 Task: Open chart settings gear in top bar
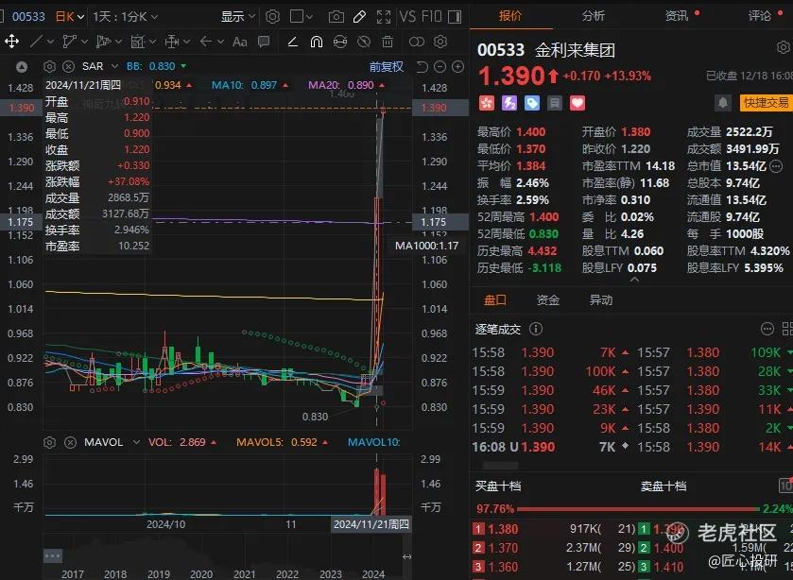[272, 17]
